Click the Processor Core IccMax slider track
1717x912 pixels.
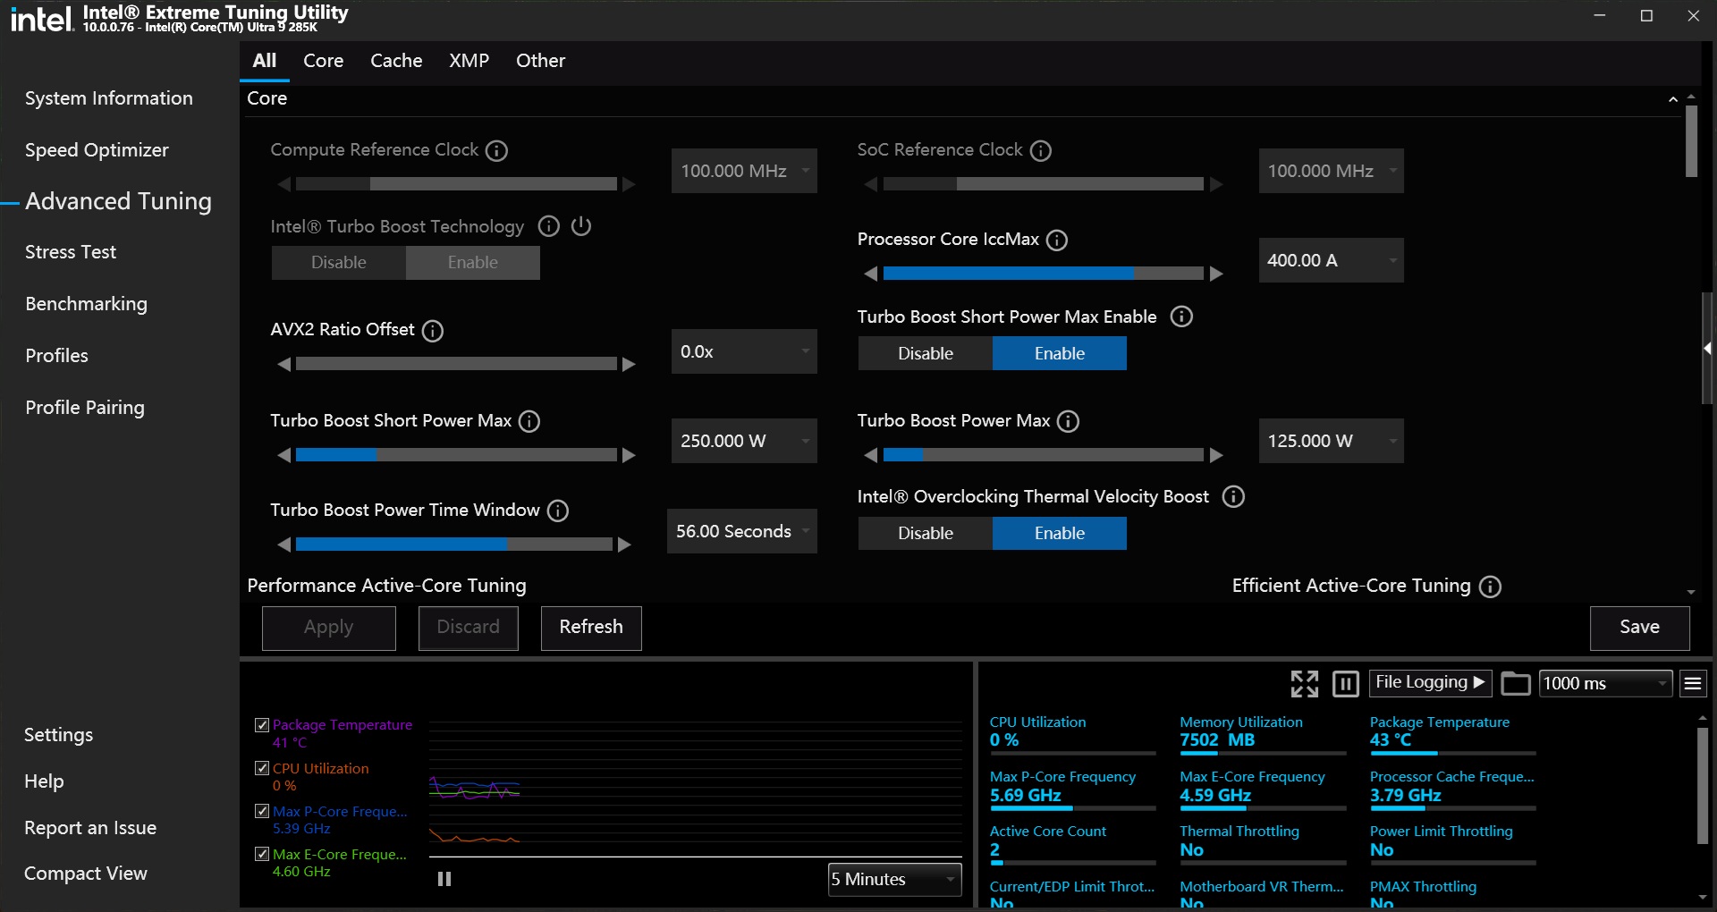coord(1043,274)
